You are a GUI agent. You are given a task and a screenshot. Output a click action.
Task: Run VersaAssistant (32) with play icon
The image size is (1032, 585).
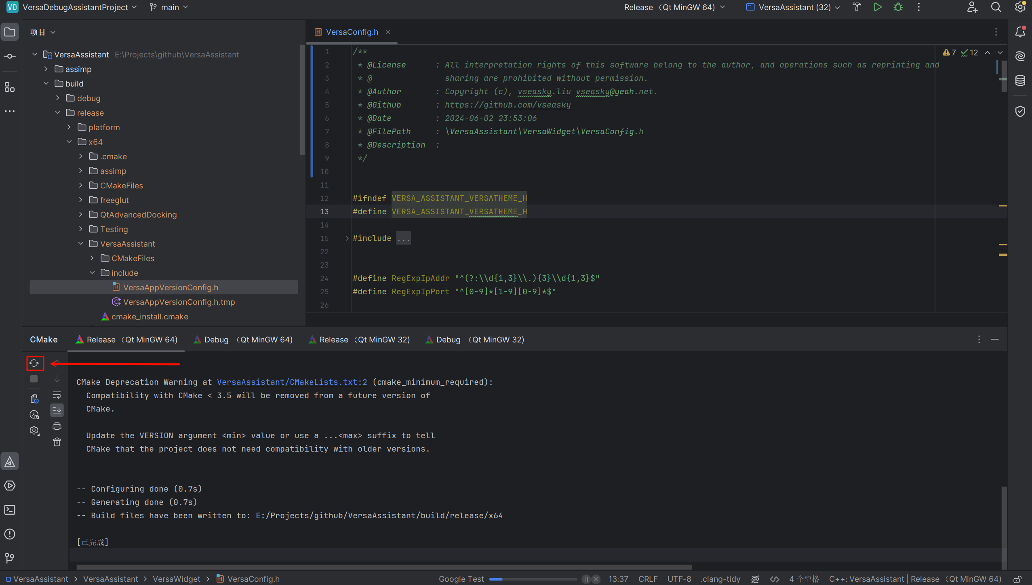[x=877, y=7]
